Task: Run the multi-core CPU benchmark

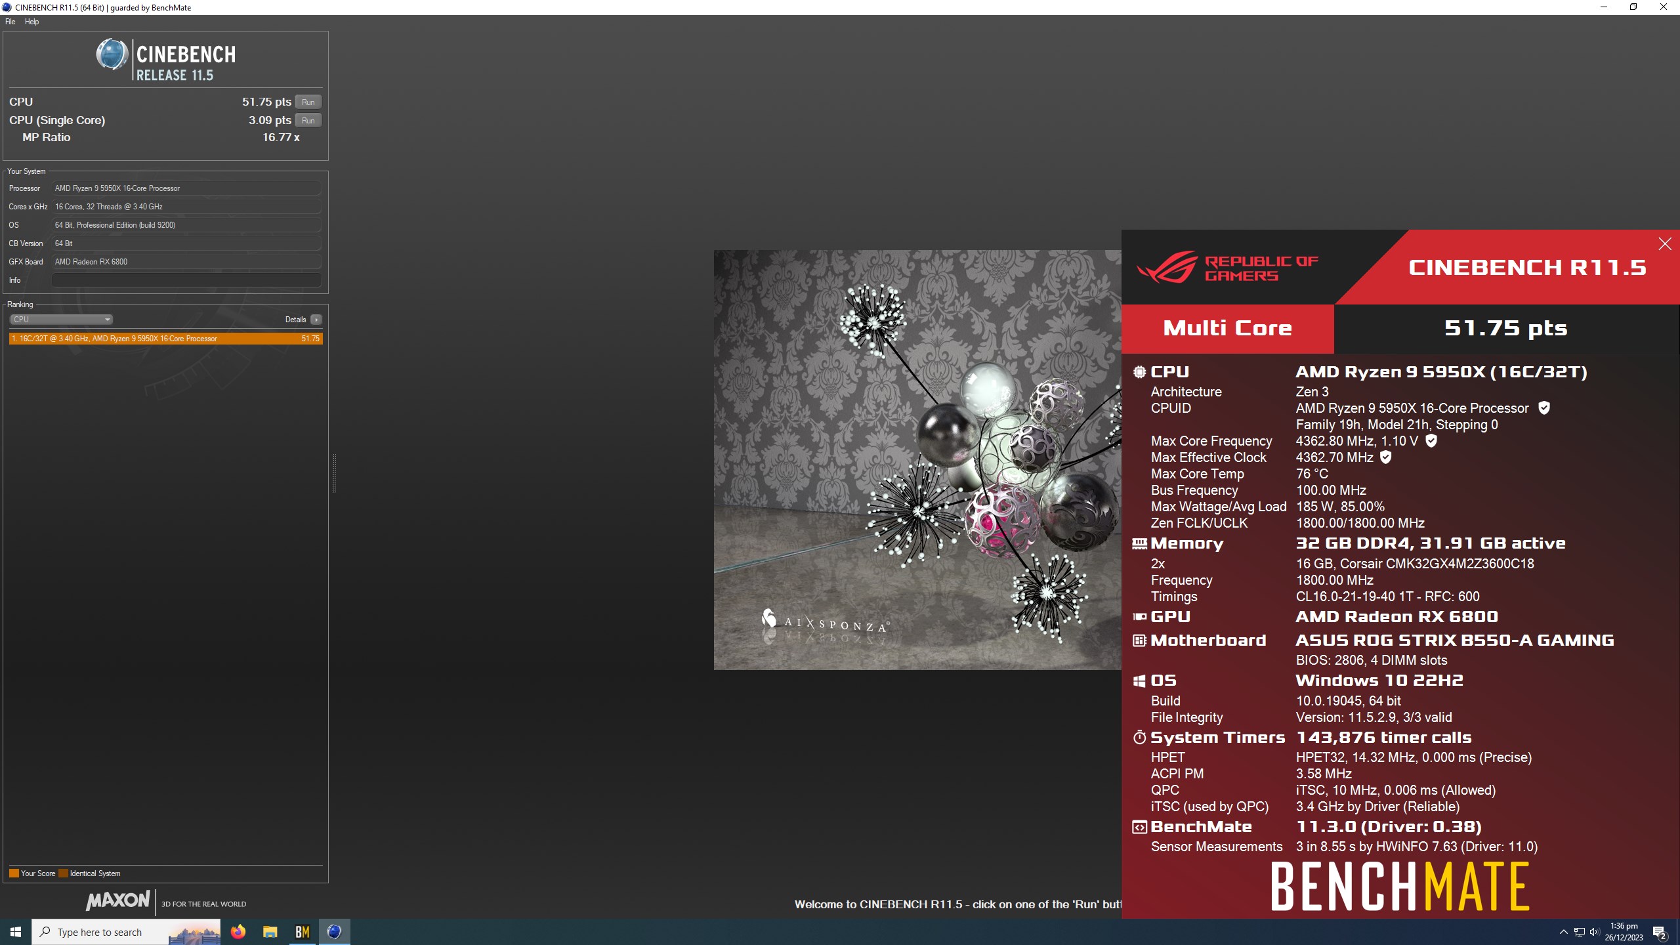Action: click(x=308, y=102)
